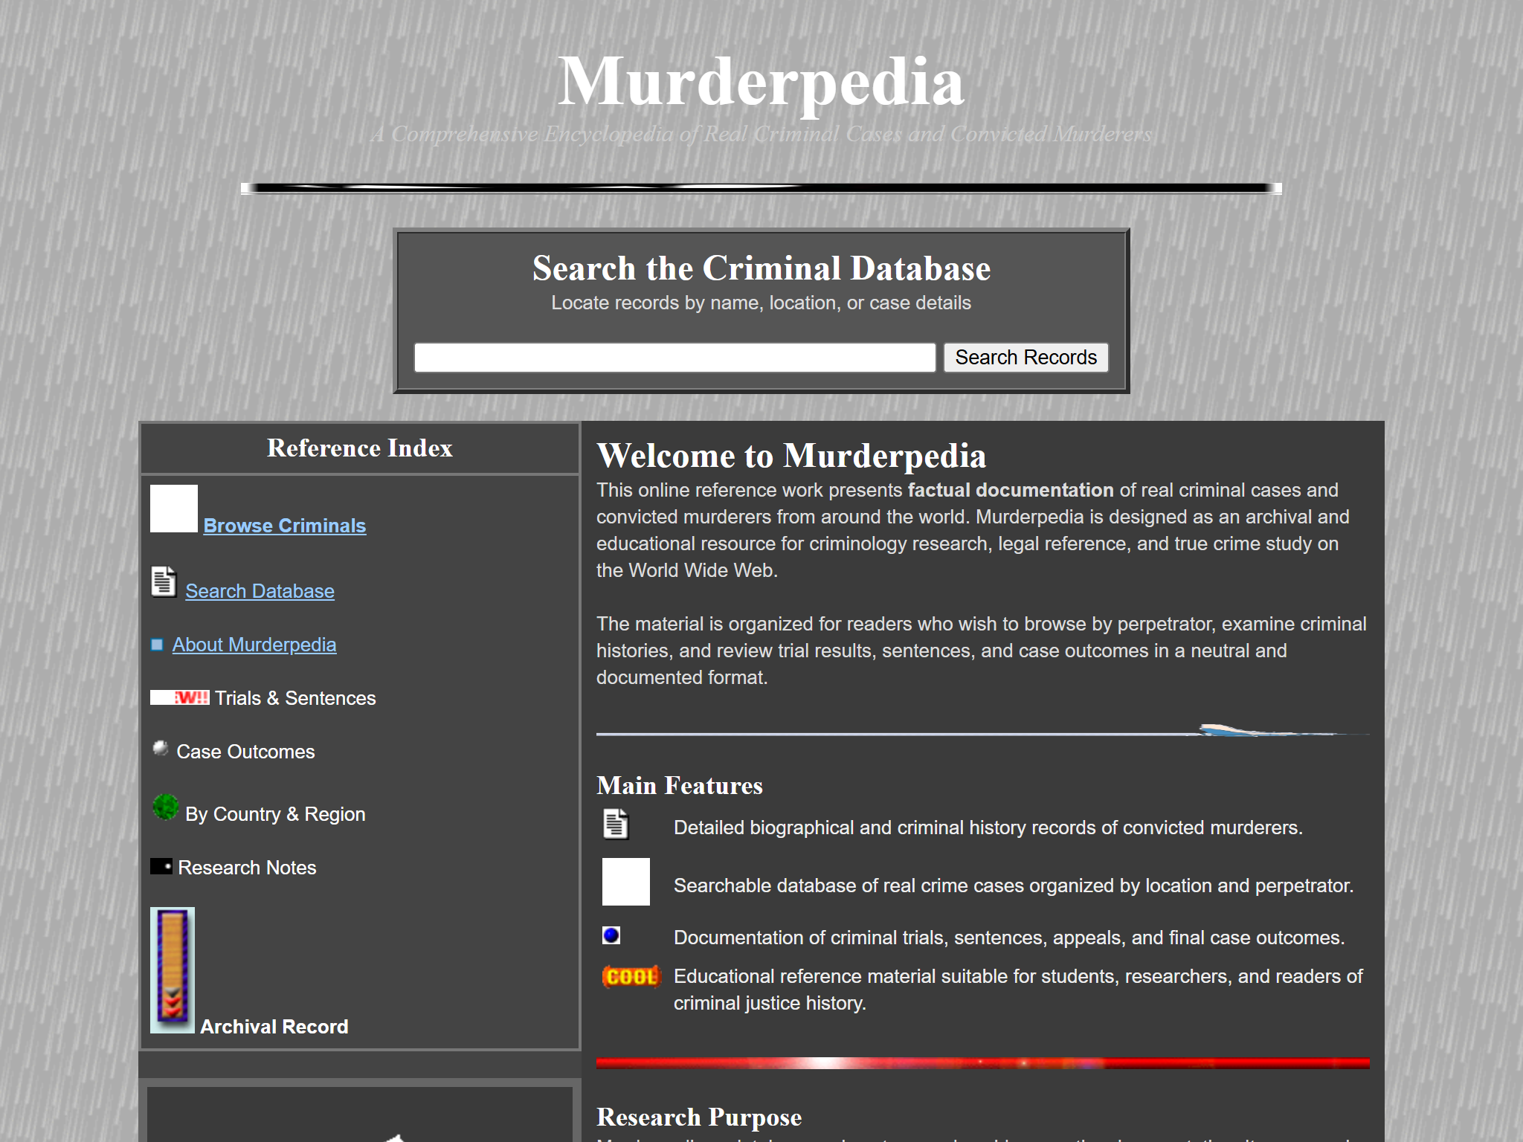The image size is (1523, 1142).
Task: Open the About Murderpedia link
Action: [254, 644]
